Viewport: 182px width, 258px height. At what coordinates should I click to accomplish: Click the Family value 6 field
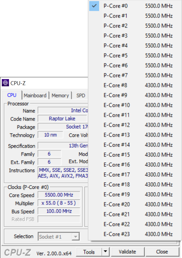tap(49, 154)
